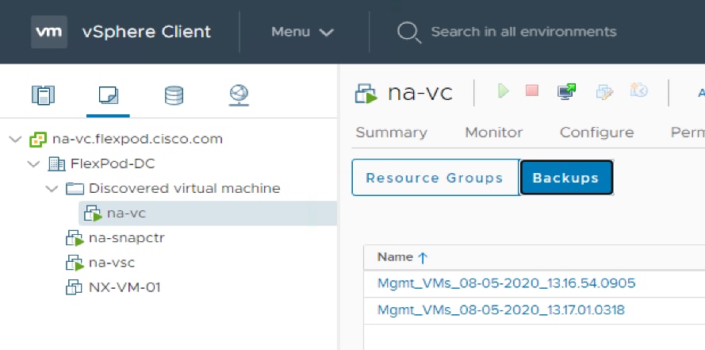The height and width of the screenshot is (350, 705).
Task: Open backup Mgmt_VMs_08-05-2020_13.16.54.0905
Action: pyautogui.click(x=506, y=283)
